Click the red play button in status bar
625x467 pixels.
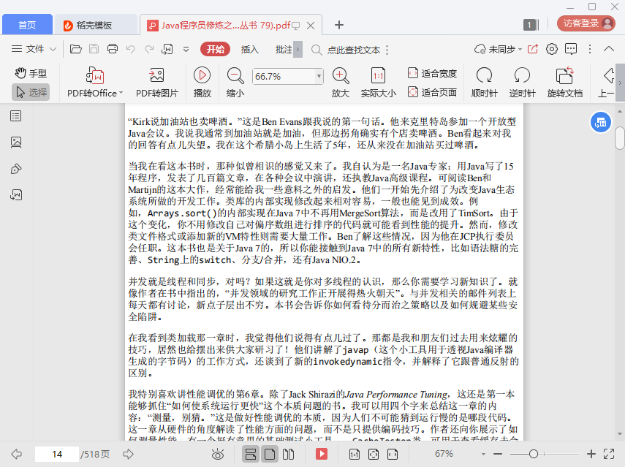click(x=321, y=454)
